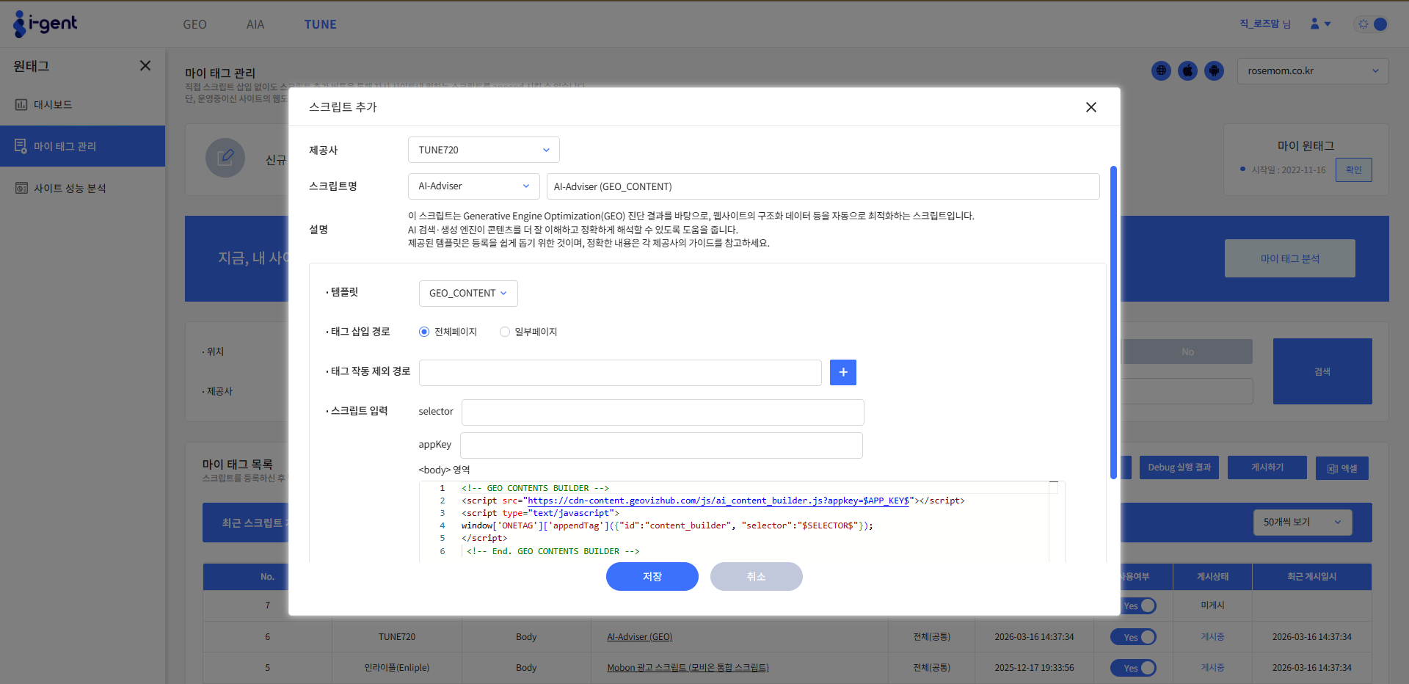Image resolution: width=1409 pixels, height=684 pixels.
Task: Click the 게시상태 column header
Action: (1213, 577)
